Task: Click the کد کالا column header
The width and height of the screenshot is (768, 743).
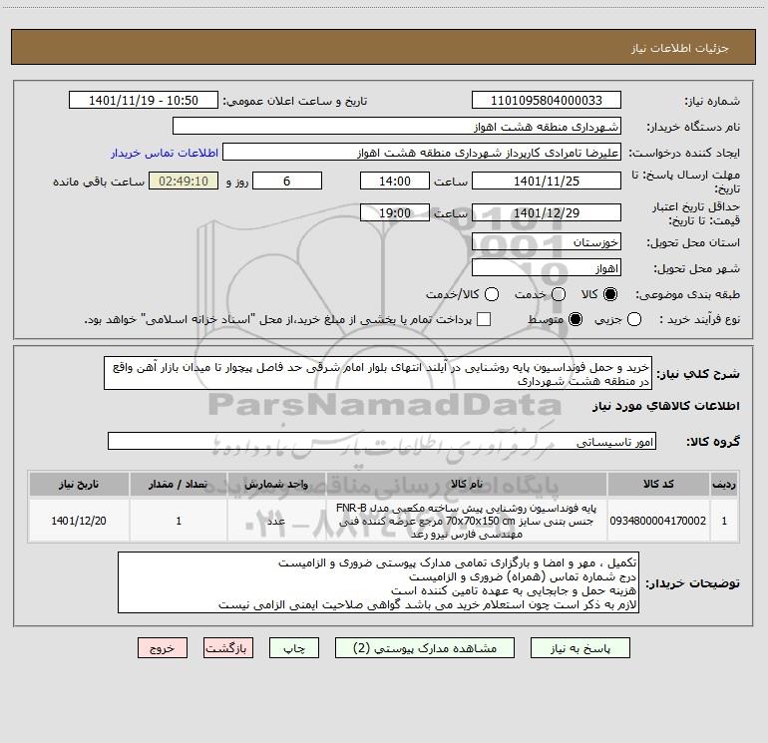Action: click(x=658, y=484)
